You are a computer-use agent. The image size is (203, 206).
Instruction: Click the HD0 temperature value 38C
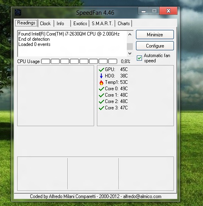tap(124, 76)
